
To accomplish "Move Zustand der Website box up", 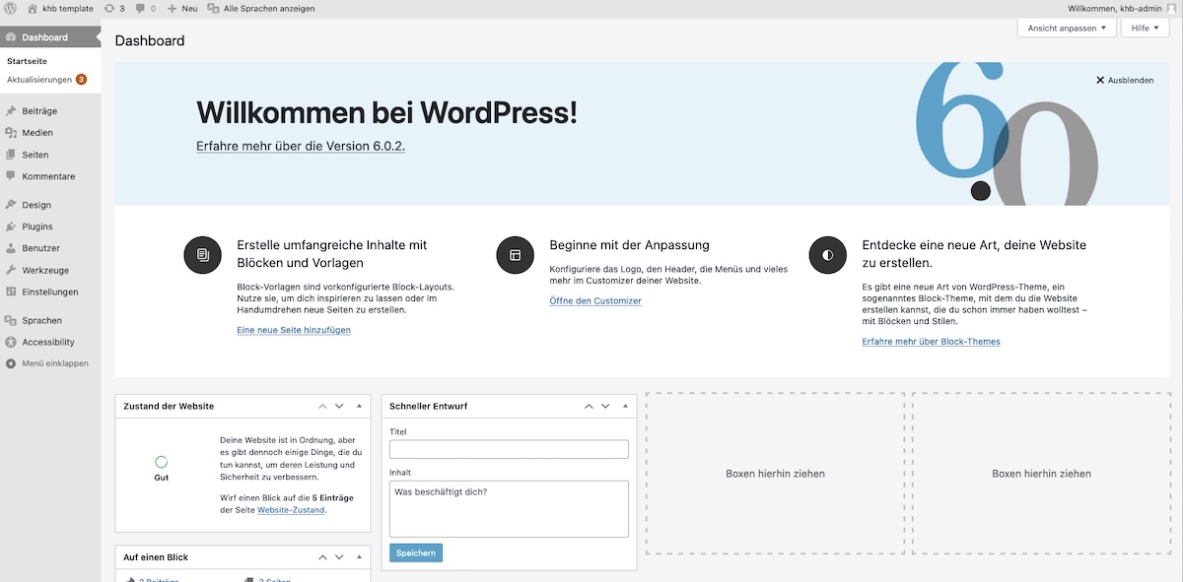I will click(x=322, y=406).
